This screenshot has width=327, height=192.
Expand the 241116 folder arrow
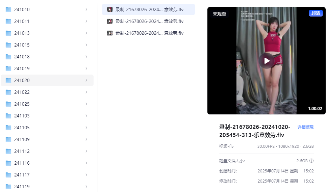pos(86,163)
